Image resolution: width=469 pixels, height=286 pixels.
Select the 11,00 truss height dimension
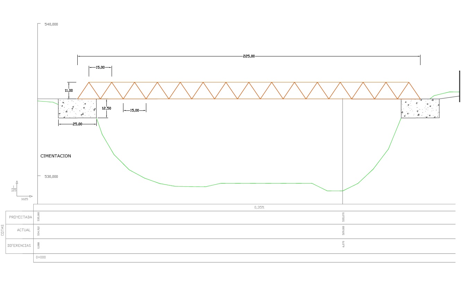(69, 90)
